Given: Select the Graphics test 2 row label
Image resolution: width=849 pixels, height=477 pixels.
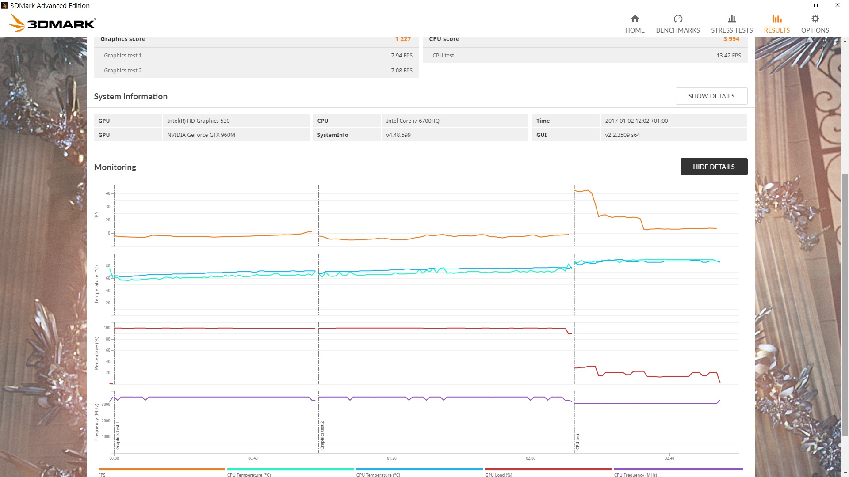Looking at the screenshot, I should 123,71.
